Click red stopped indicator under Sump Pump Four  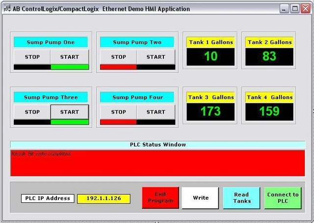pyautogui.click(x=118, y=122)
